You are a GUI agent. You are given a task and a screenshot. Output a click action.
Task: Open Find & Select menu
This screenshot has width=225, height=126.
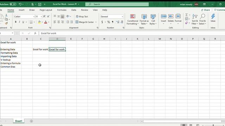click(x=202, y=20)
